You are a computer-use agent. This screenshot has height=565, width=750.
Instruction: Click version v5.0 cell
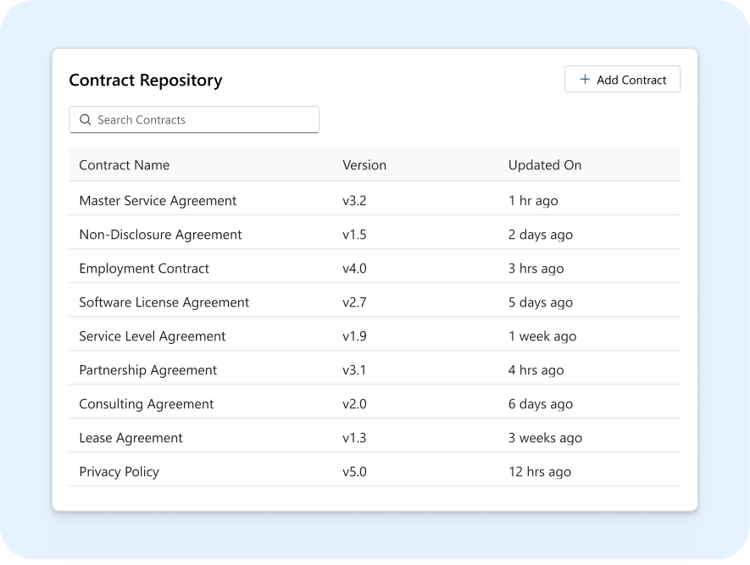(x=354, y=473)
